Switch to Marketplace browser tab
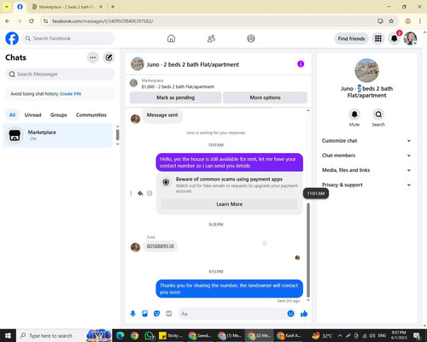Viewport: 427px width, 342px height. point(67,7)
